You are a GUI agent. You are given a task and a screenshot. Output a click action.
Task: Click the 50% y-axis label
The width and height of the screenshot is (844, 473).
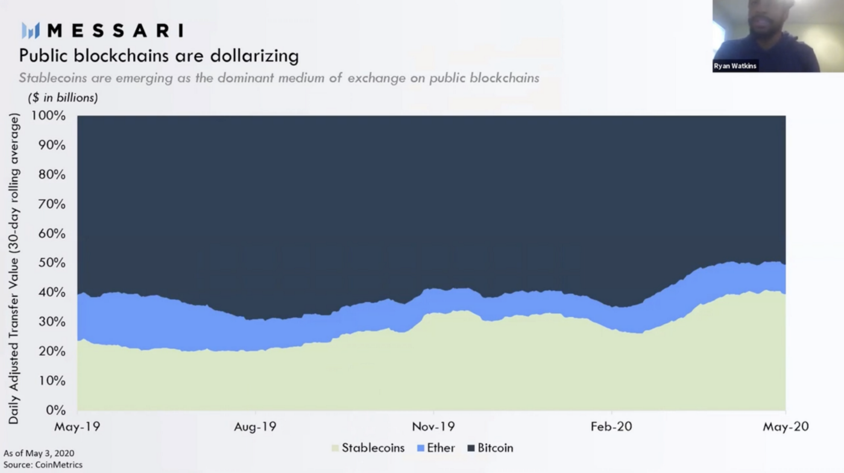(51, 263)
